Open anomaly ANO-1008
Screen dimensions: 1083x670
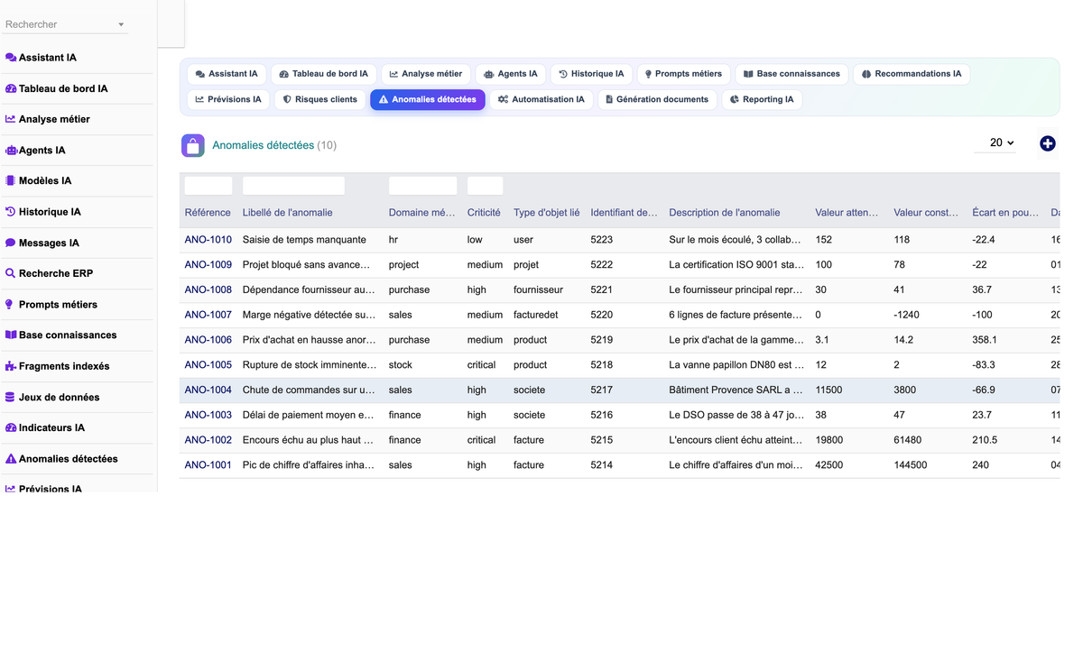(208, 290)
